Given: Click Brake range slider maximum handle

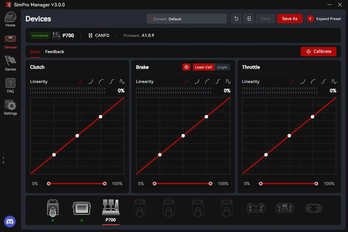Looking at the screenshot, I should 211,184.
